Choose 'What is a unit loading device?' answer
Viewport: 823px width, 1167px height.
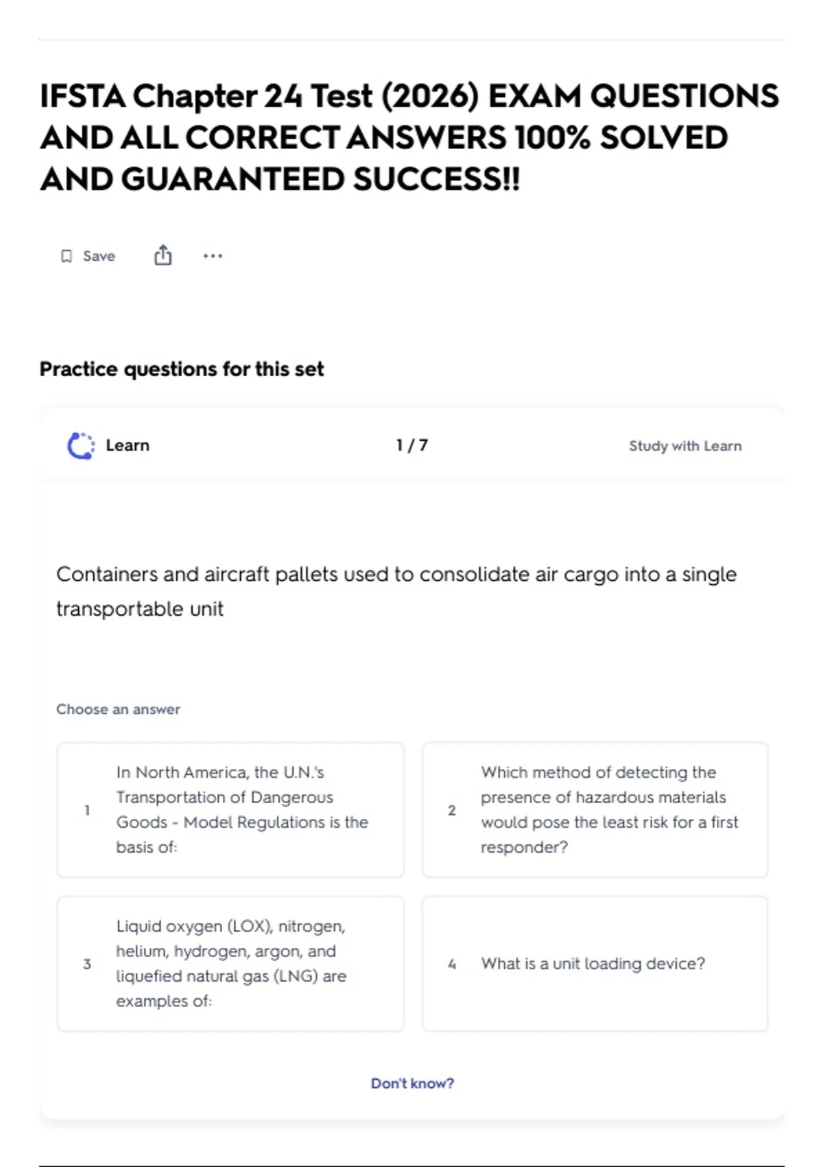pos(595,964)
